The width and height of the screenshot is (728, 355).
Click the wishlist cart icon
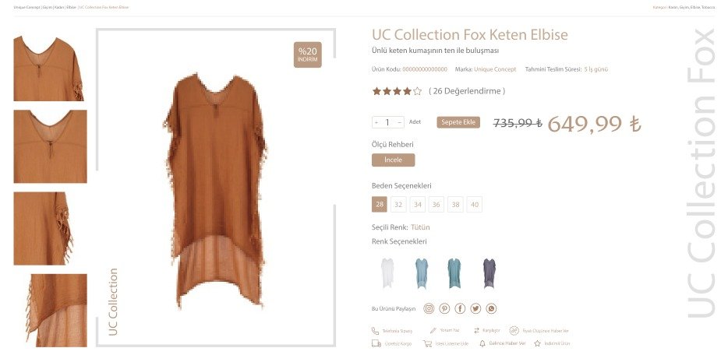point(429,343)
